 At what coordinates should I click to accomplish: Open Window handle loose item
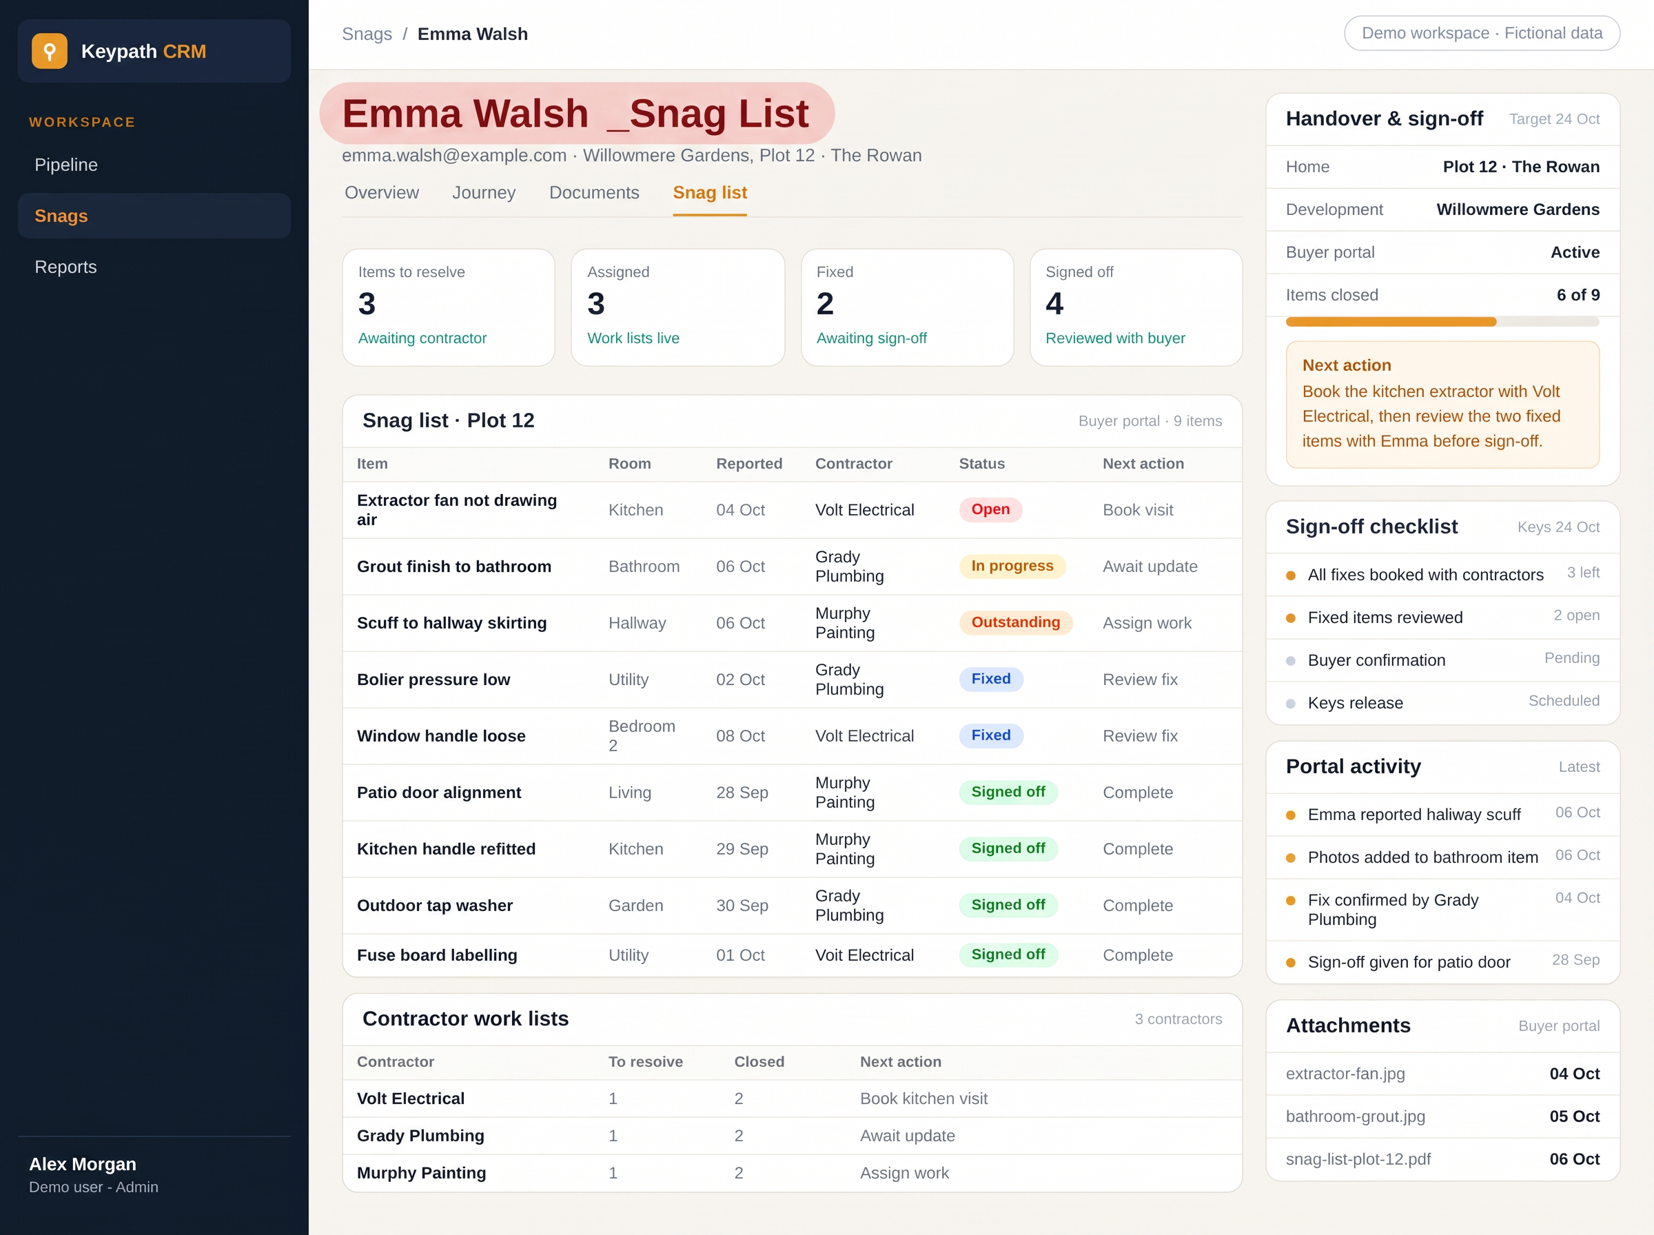(441, 736)
